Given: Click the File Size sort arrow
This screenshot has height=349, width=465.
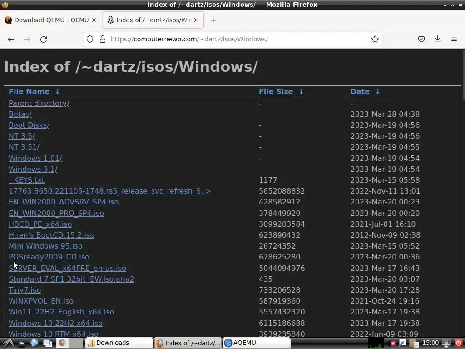Looking at the screenshot, I should pos(301,91).
